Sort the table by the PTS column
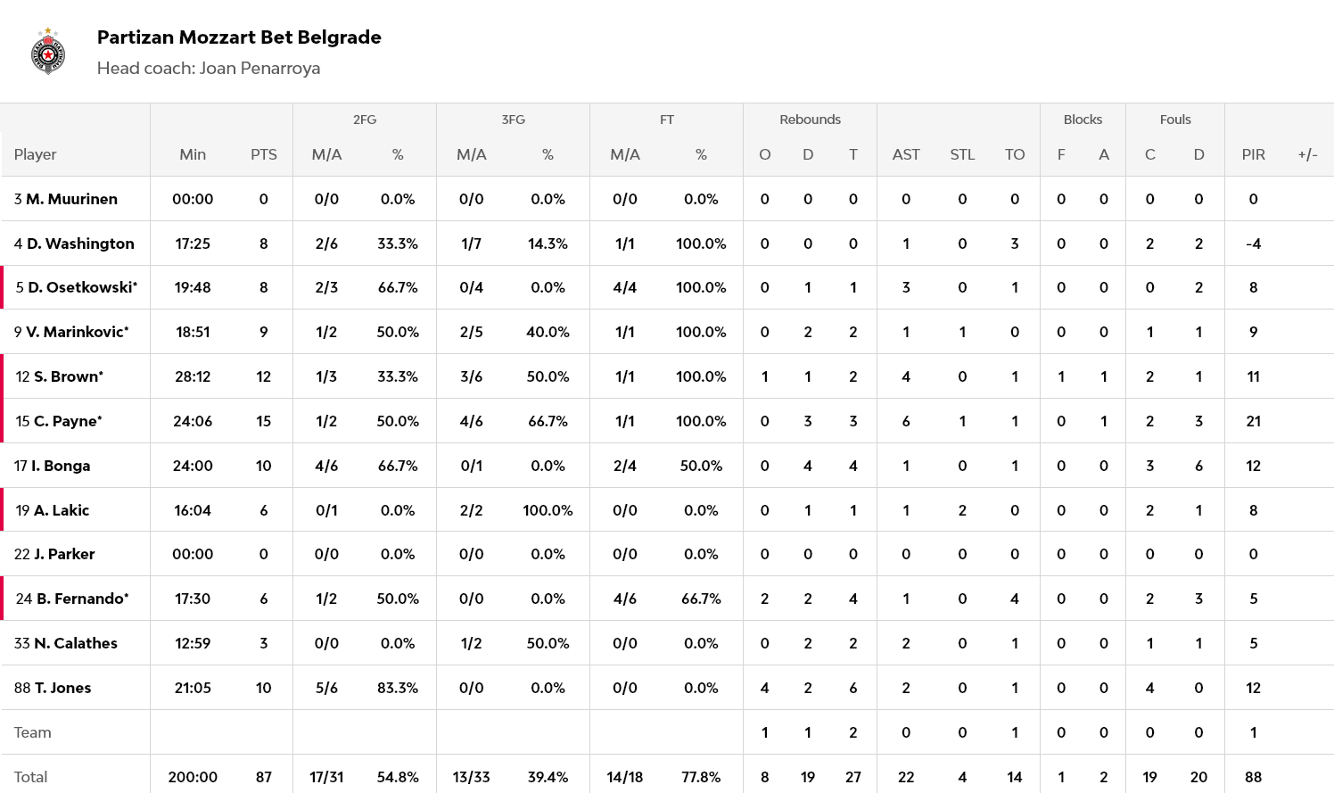1334x793 pixels. coord(263,154)
